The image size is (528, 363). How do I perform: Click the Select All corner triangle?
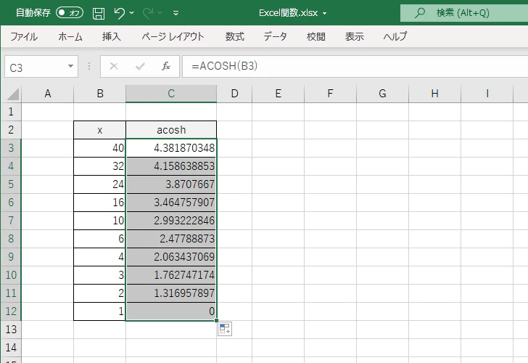[12, 94]
